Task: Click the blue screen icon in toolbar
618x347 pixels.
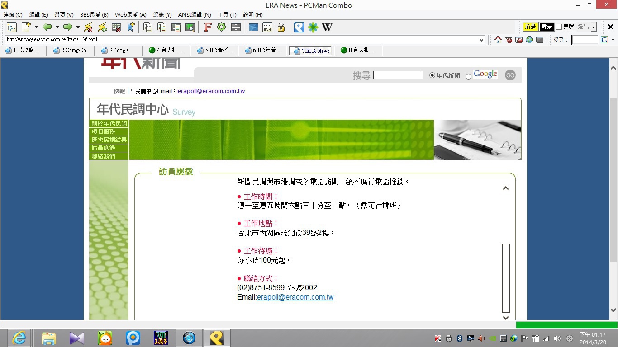Action: pyautogui.click(x=253, y=27)
